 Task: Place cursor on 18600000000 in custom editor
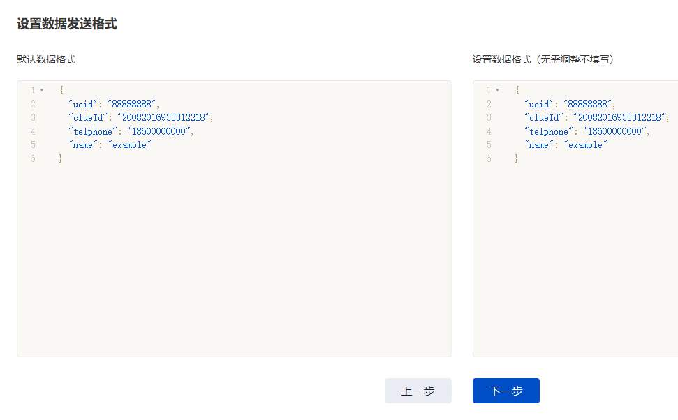tap(615, 131)
